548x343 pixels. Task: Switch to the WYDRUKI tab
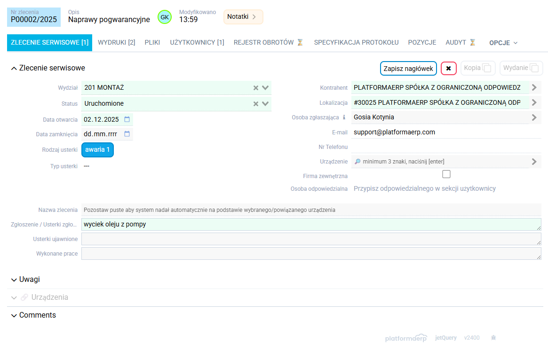coord(117,42)
